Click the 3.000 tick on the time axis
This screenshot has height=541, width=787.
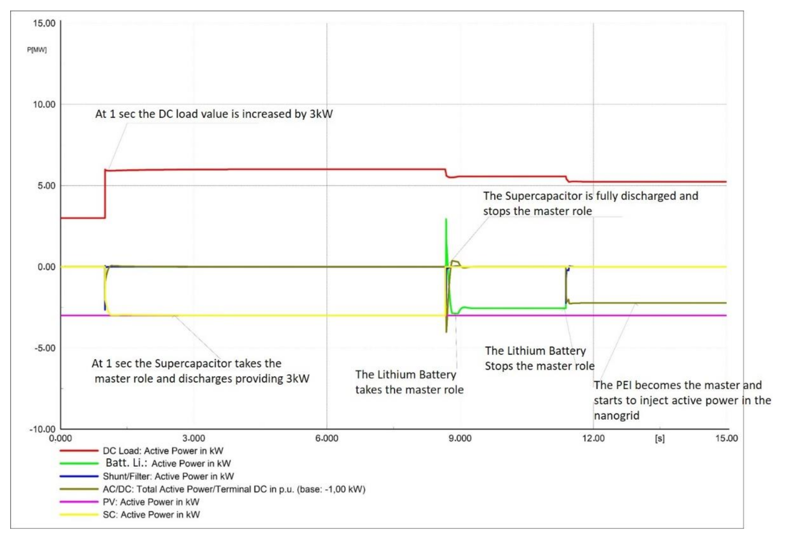(x=194, y=438)
